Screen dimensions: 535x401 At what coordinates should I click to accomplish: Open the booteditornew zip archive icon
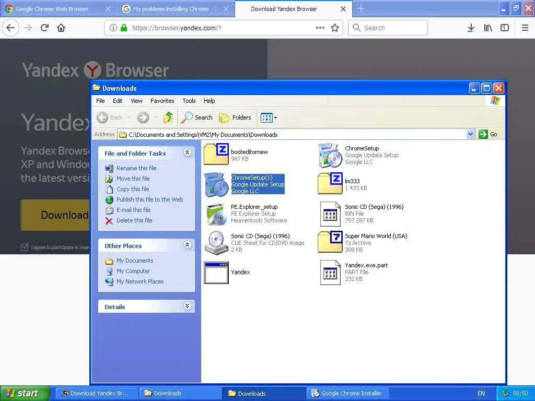(x=216, y=154)
